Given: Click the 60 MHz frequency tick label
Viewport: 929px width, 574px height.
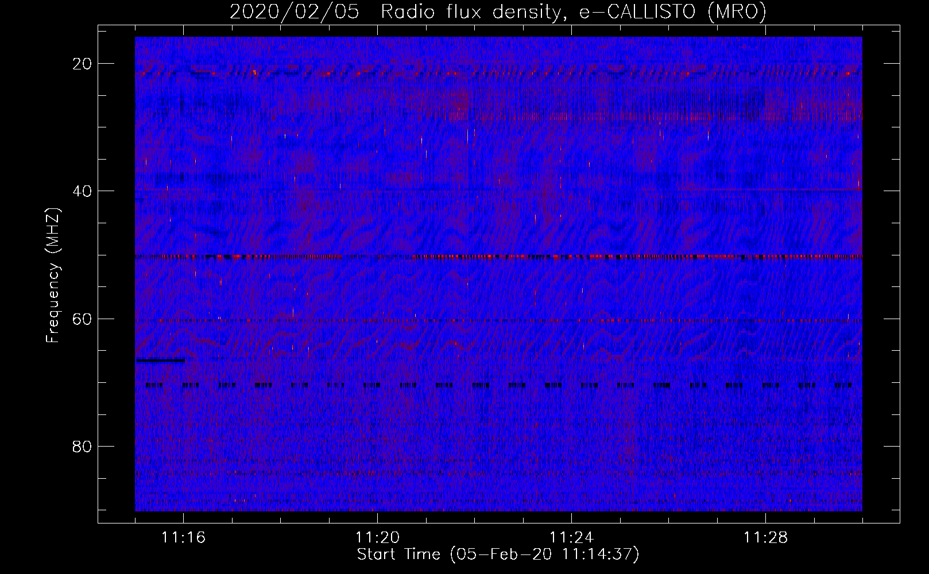Looking at the screenshot, I should [83, 319].
